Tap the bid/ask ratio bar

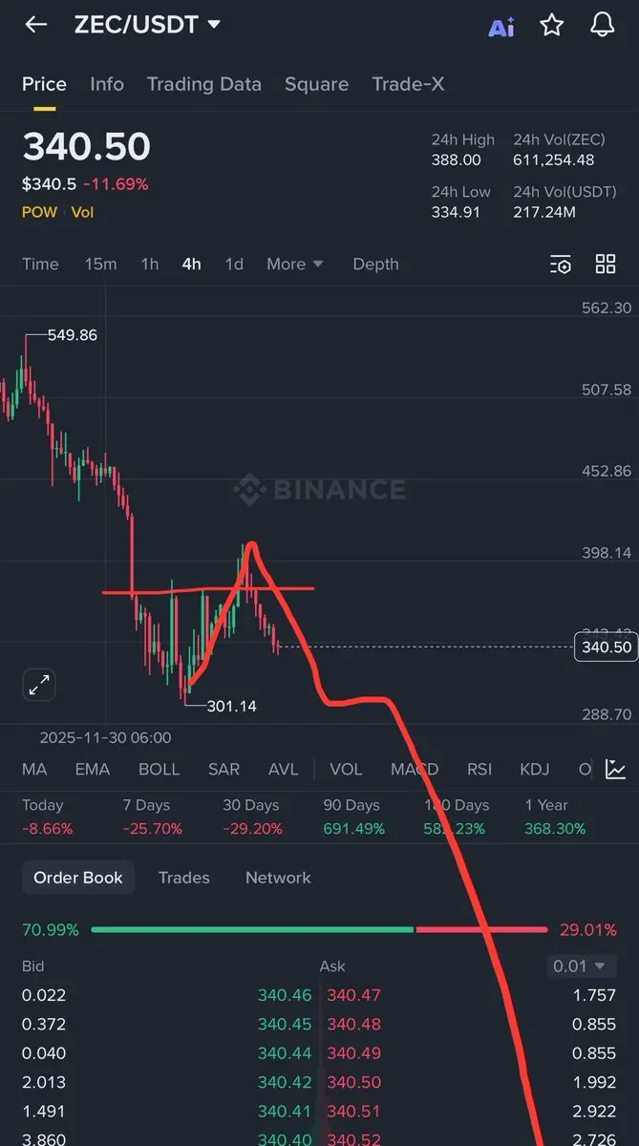point(319,929)
